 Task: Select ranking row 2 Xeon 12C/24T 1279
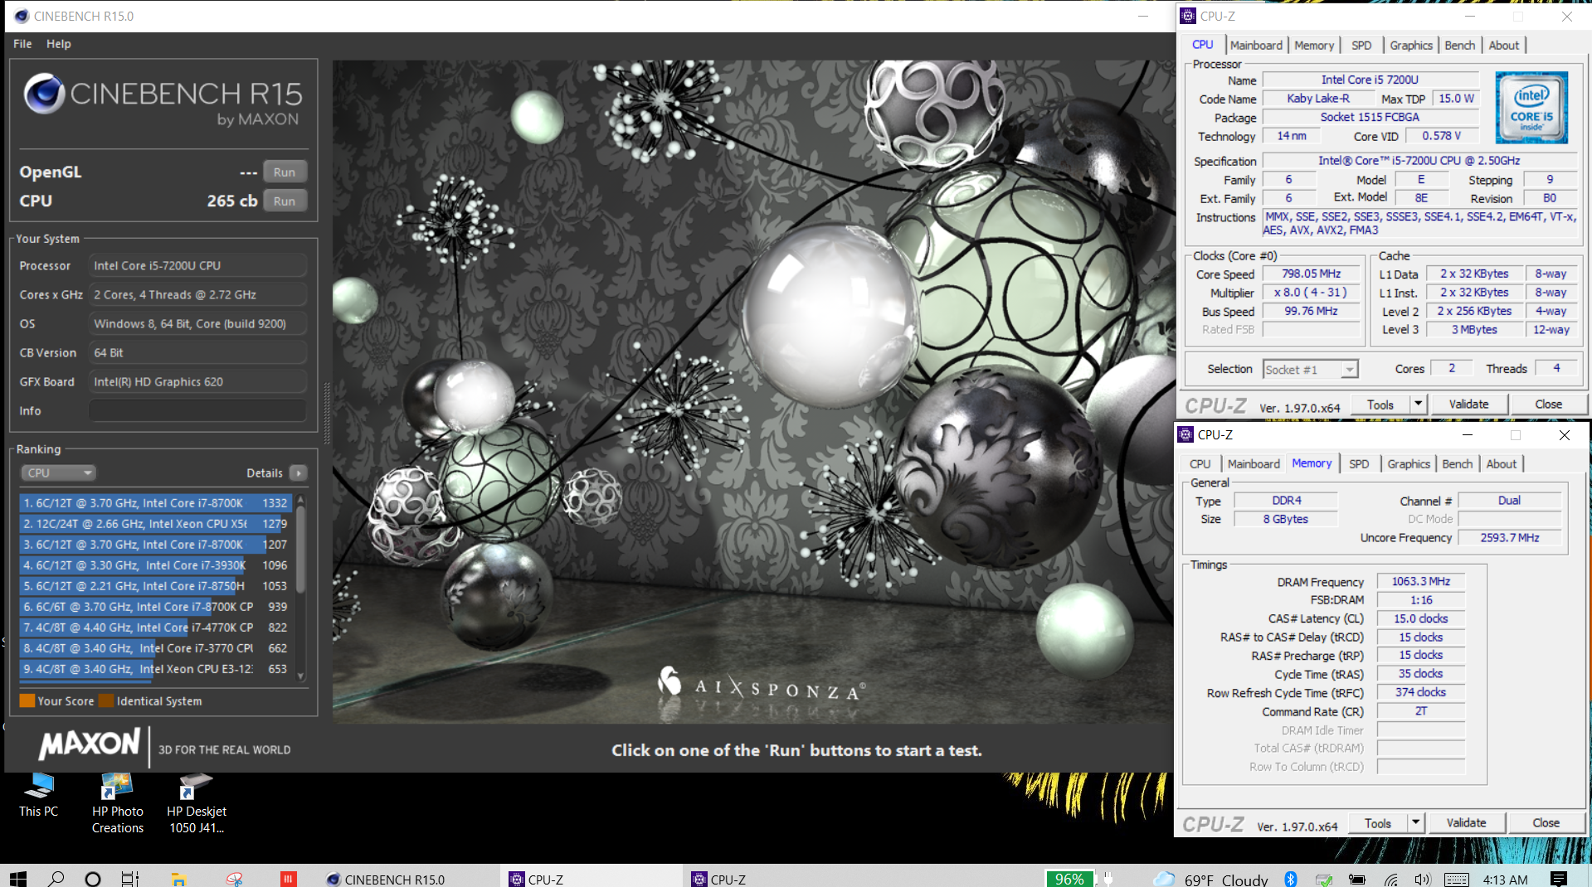pyautogui.click(x=155, y=524)
